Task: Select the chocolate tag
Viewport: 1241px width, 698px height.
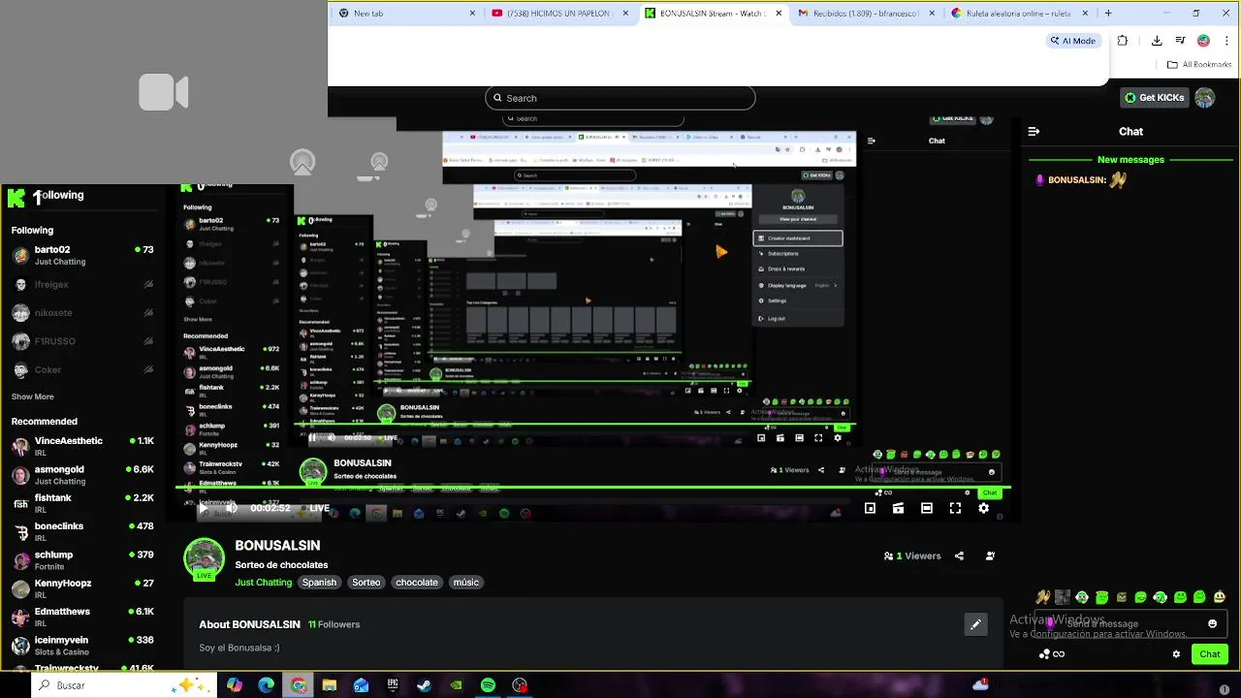Action: (417, 583)
